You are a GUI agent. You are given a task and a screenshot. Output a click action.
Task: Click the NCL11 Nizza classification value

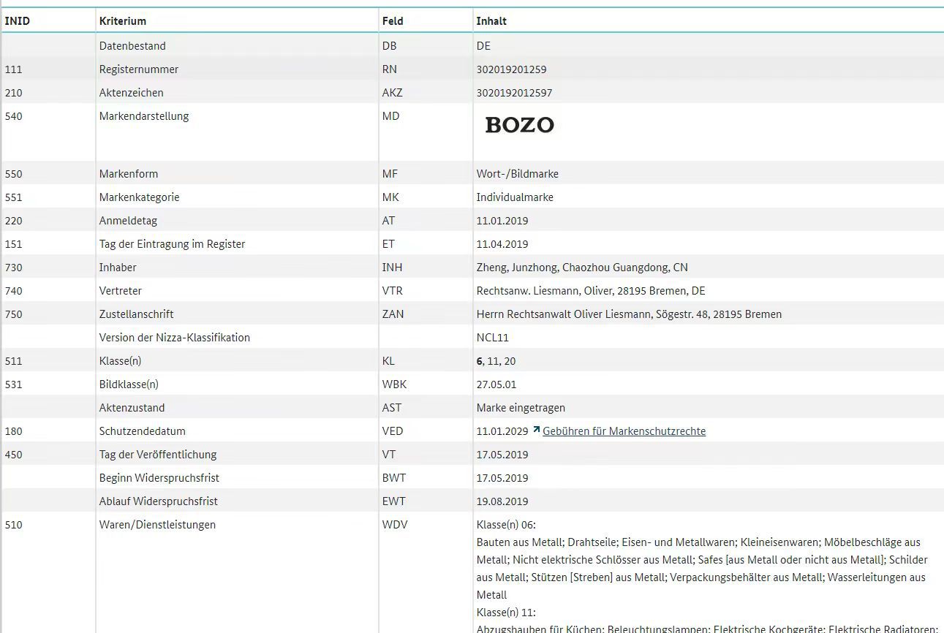coord(492,338)
